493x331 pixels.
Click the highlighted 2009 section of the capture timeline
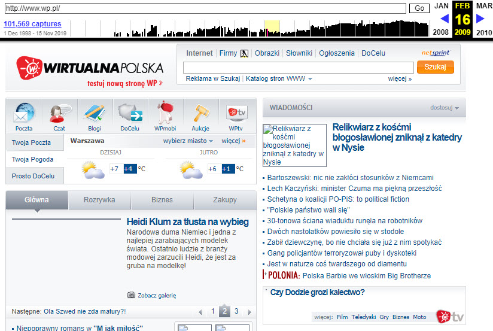pyautogui.click(x=272, y=28)
